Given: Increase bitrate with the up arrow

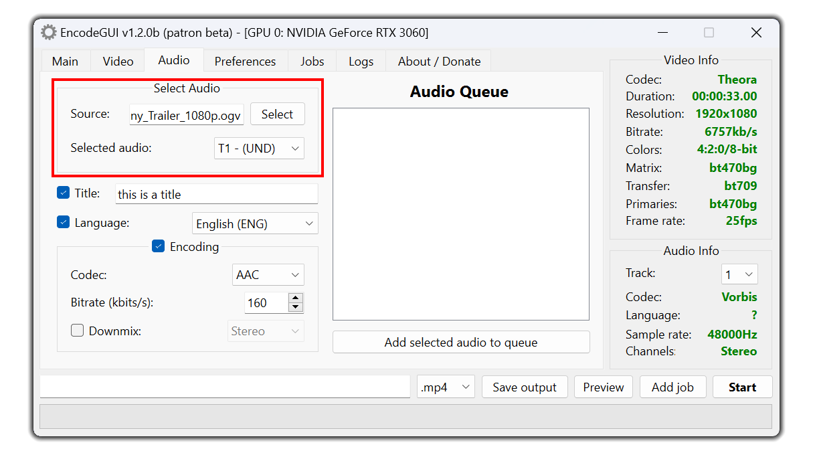Looking at the screenshot, I should point(296,298).
